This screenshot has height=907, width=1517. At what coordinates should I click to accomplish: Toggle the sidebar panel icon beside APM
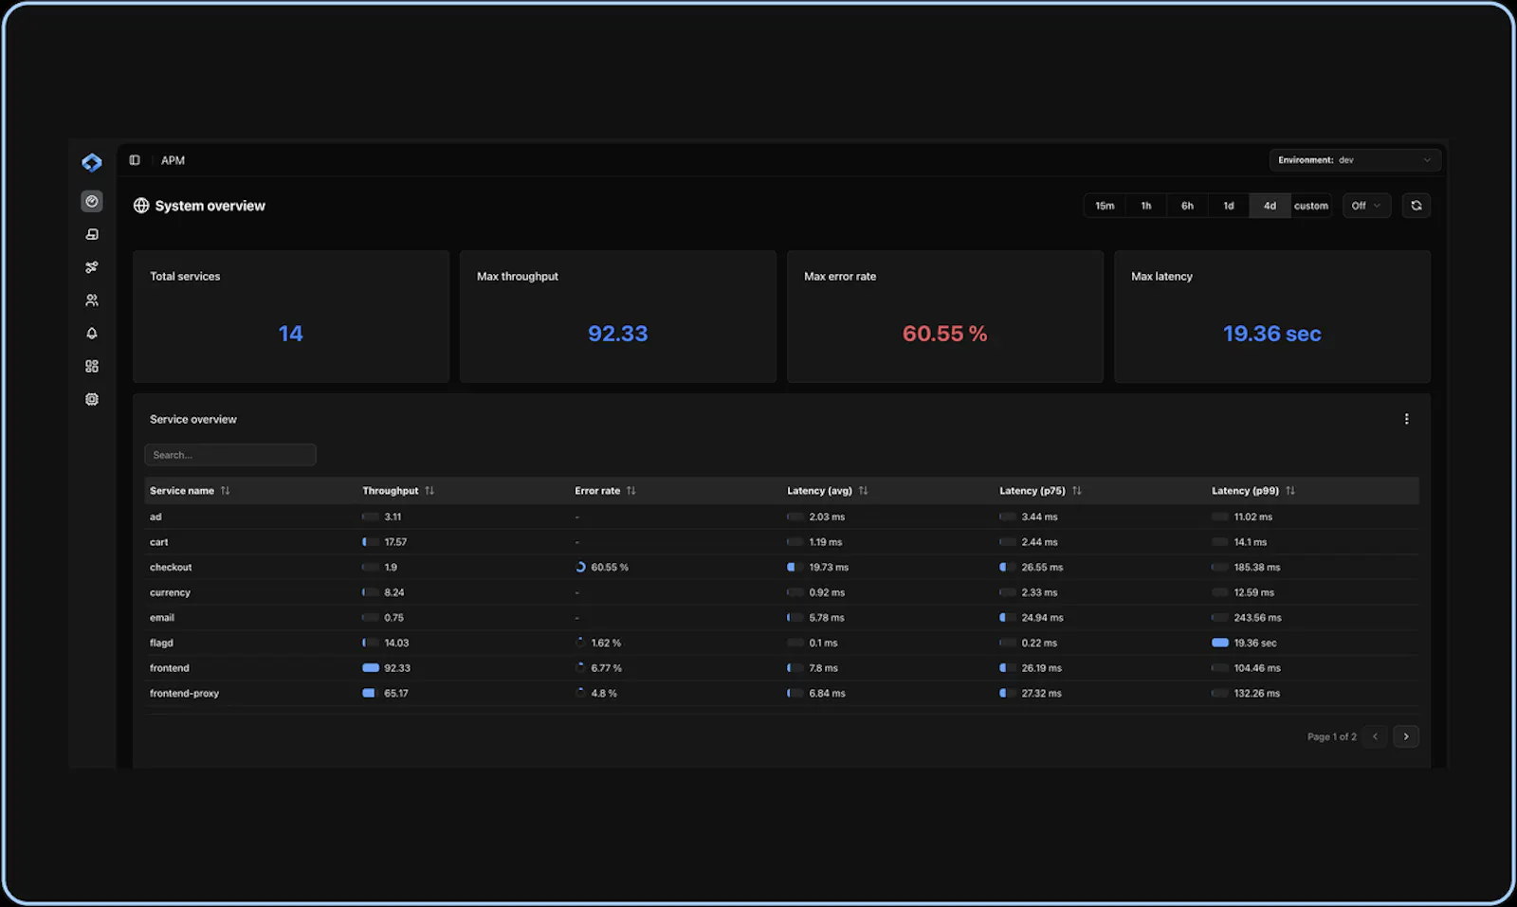pyautogui.click(x=135, y=160)
